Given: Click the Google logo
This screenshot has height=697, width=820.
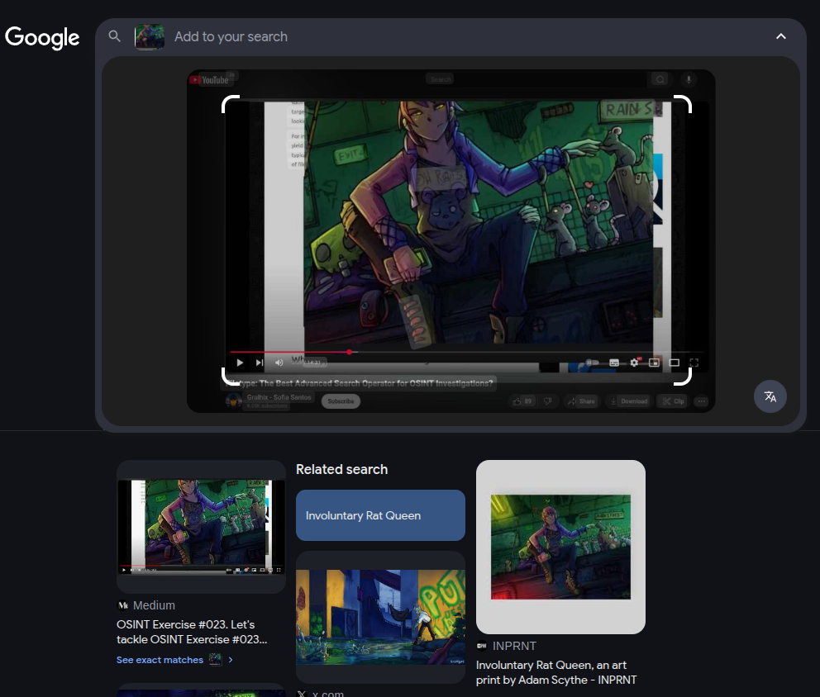Looking at the screenshot, I should pyautogui.click(x=42, y=37).
